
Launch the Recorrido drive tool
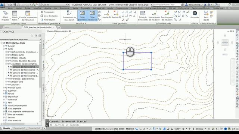click(x=195, y=15)
